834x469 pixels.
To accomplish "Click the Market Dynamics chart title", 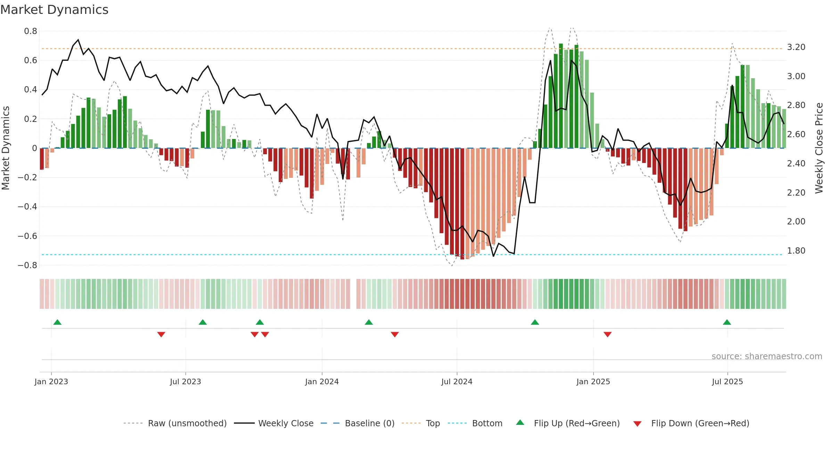I will tap(54, 10).
